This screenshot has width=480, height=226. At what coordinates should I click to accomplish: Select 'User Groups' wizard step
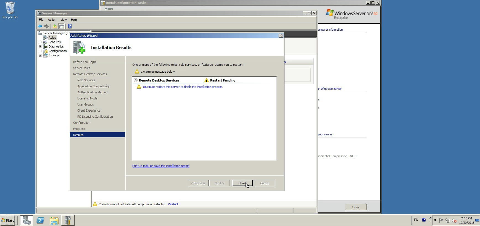click(86, 104)
